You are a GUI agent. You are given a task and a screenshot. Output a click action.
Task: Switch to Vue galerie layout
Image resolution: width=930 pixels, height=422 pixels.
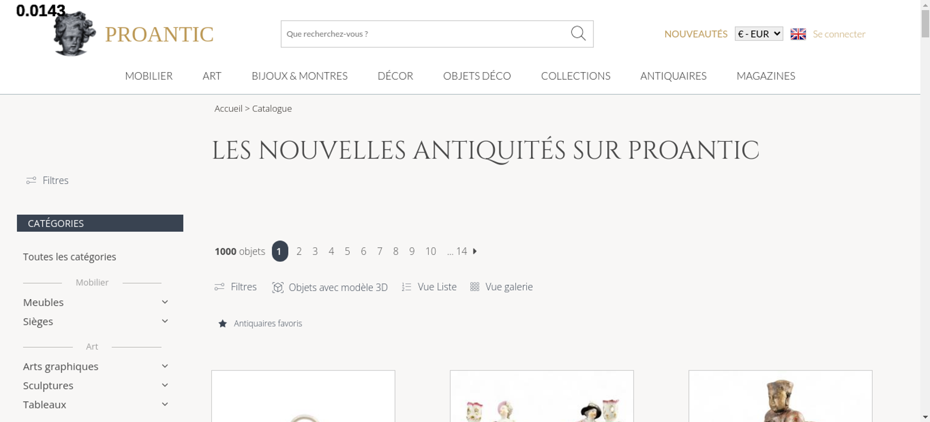click(x=501, y=287)
